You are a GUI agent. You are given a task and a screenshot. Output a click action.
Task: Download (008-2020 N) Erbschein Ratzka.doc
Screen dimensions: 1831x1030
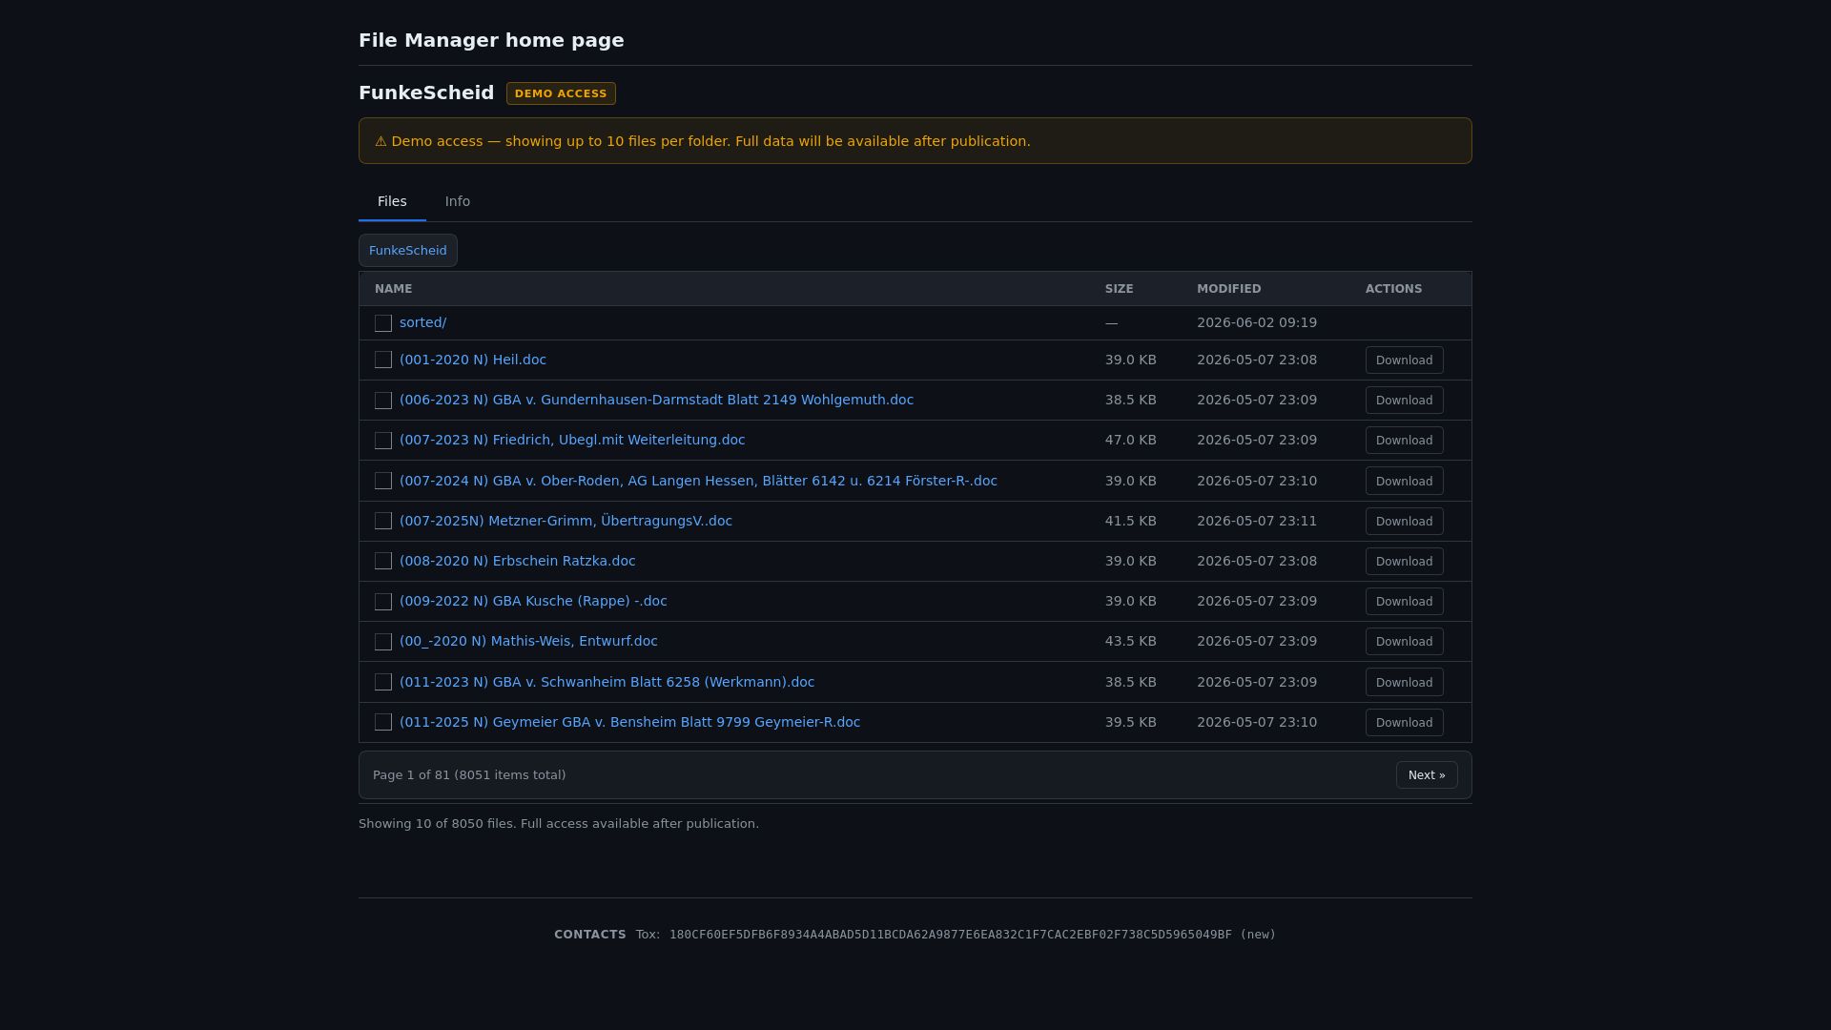click(x=1404, y=562)
